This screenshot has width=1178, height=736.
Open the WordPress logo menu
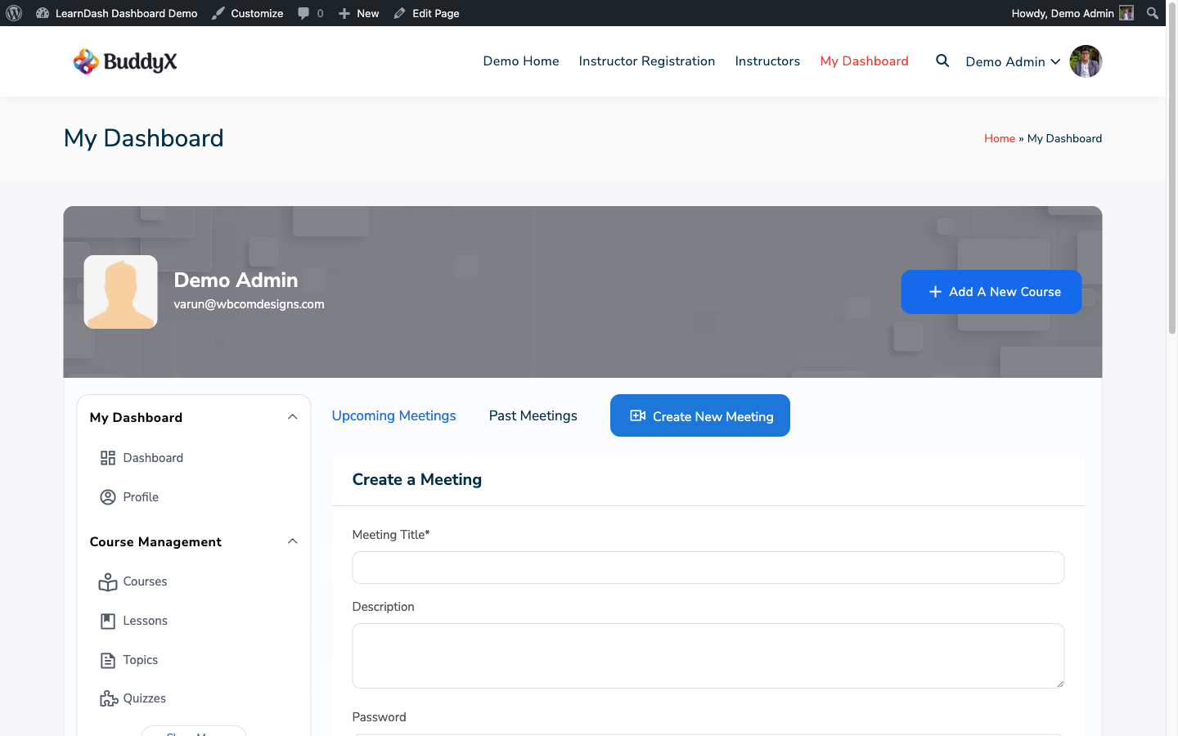tap(13, 12)
